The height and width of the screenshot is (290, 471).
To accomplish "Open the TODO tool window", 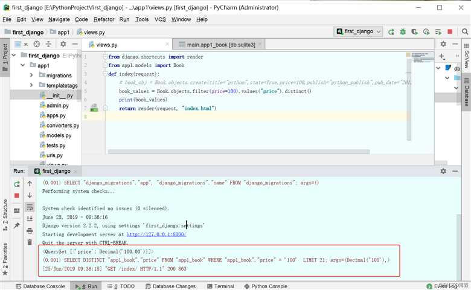I will coord(121,286).
